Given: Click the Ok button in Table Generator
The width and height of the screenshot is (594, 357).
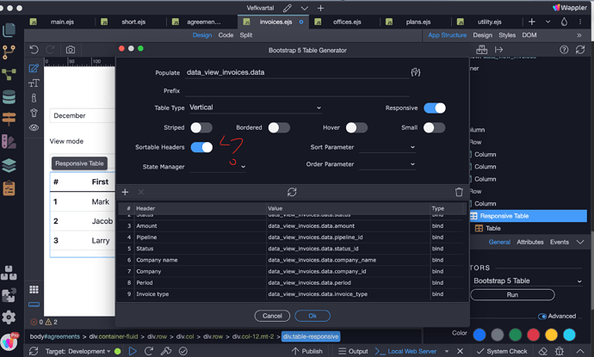Looking at the screenshot, I should point(312,316).
